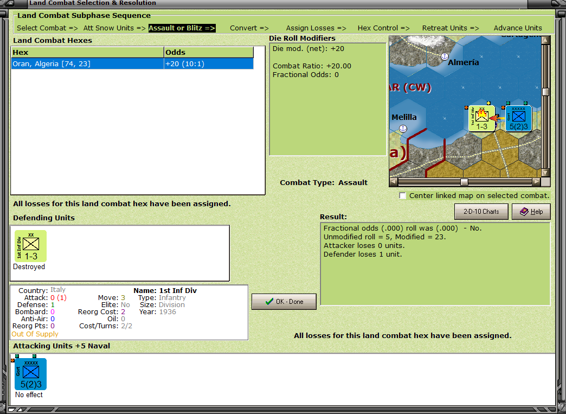
Task: Click the Assault or Blitz subphase step
Action: (182, 28)
